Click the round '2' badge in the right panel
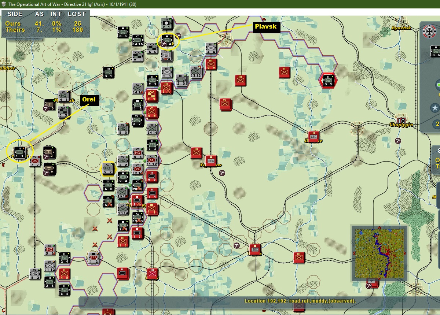440x315 pixels. 436,124
